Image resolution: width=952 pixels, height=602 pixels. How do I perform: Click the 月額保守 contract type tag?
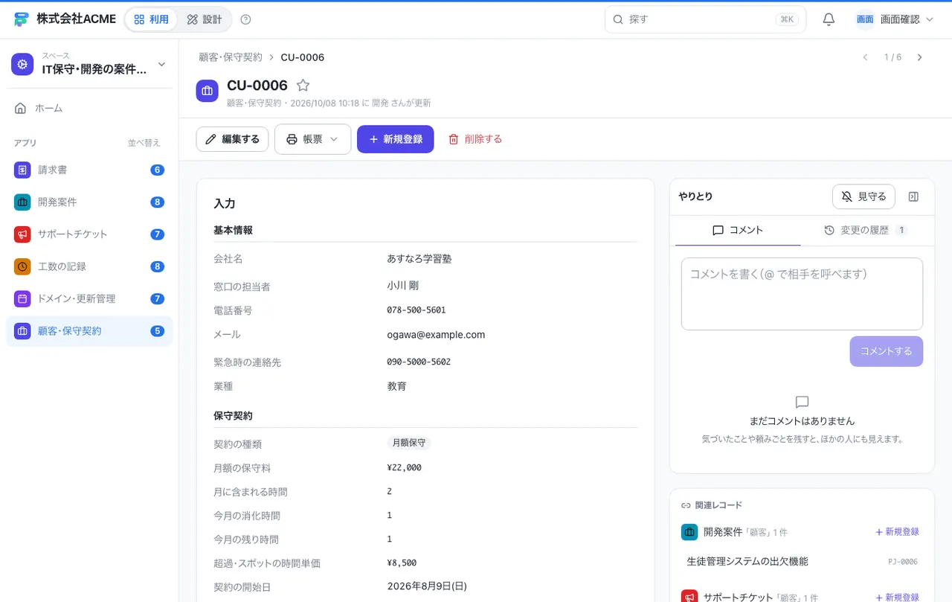[x=409, y=443]
